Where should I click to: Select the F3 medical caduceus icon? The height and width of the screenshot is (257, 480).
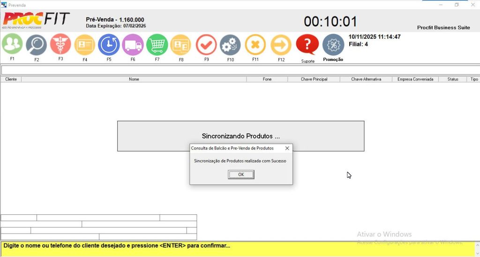tap(60, 44)
